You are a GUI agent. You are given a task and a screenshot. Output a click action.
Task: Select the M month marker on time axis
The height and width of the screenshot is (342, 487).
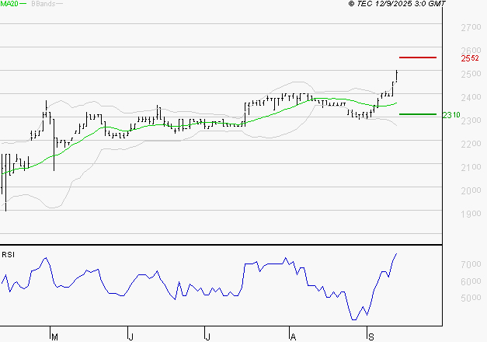(x=54, y=337)
